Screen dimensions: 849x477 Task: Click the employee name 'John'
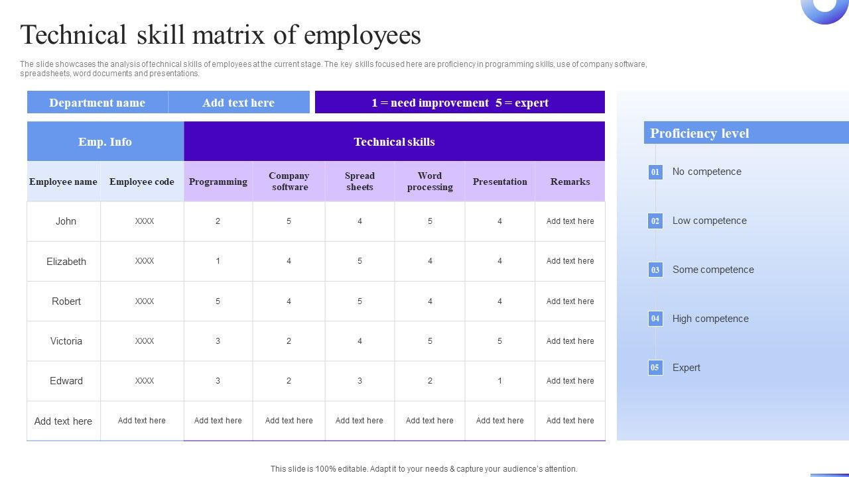pyautogui.click(x=66, y=221)
